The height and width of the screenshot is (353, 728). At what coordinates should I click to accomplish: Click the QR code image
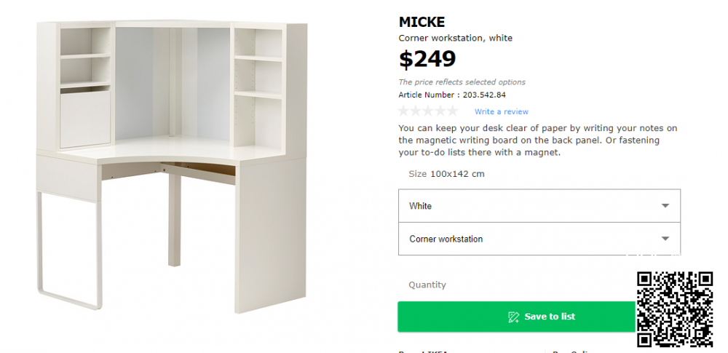675,309
